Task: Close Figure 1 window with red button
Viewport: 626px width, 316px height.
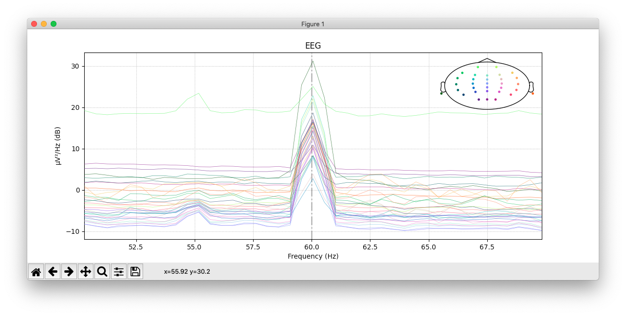Action: click(34, 24)
